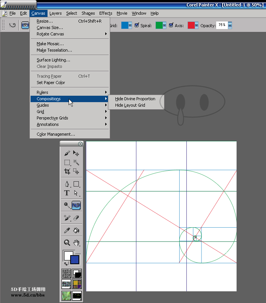Image resolution: width=266 pixels, height=303 pixels.
Task: Expand the Rotate Canvas submenu
Action: (70, 34)
